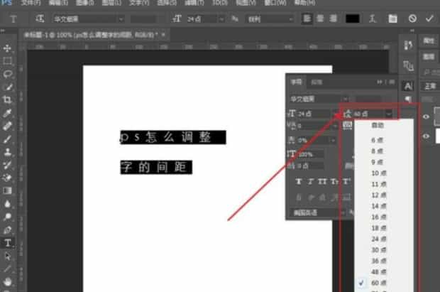440x292 pixels.
Task: Select the Rectangular Marquee tool
Action: pyautogui.click(x=8, y=61)
